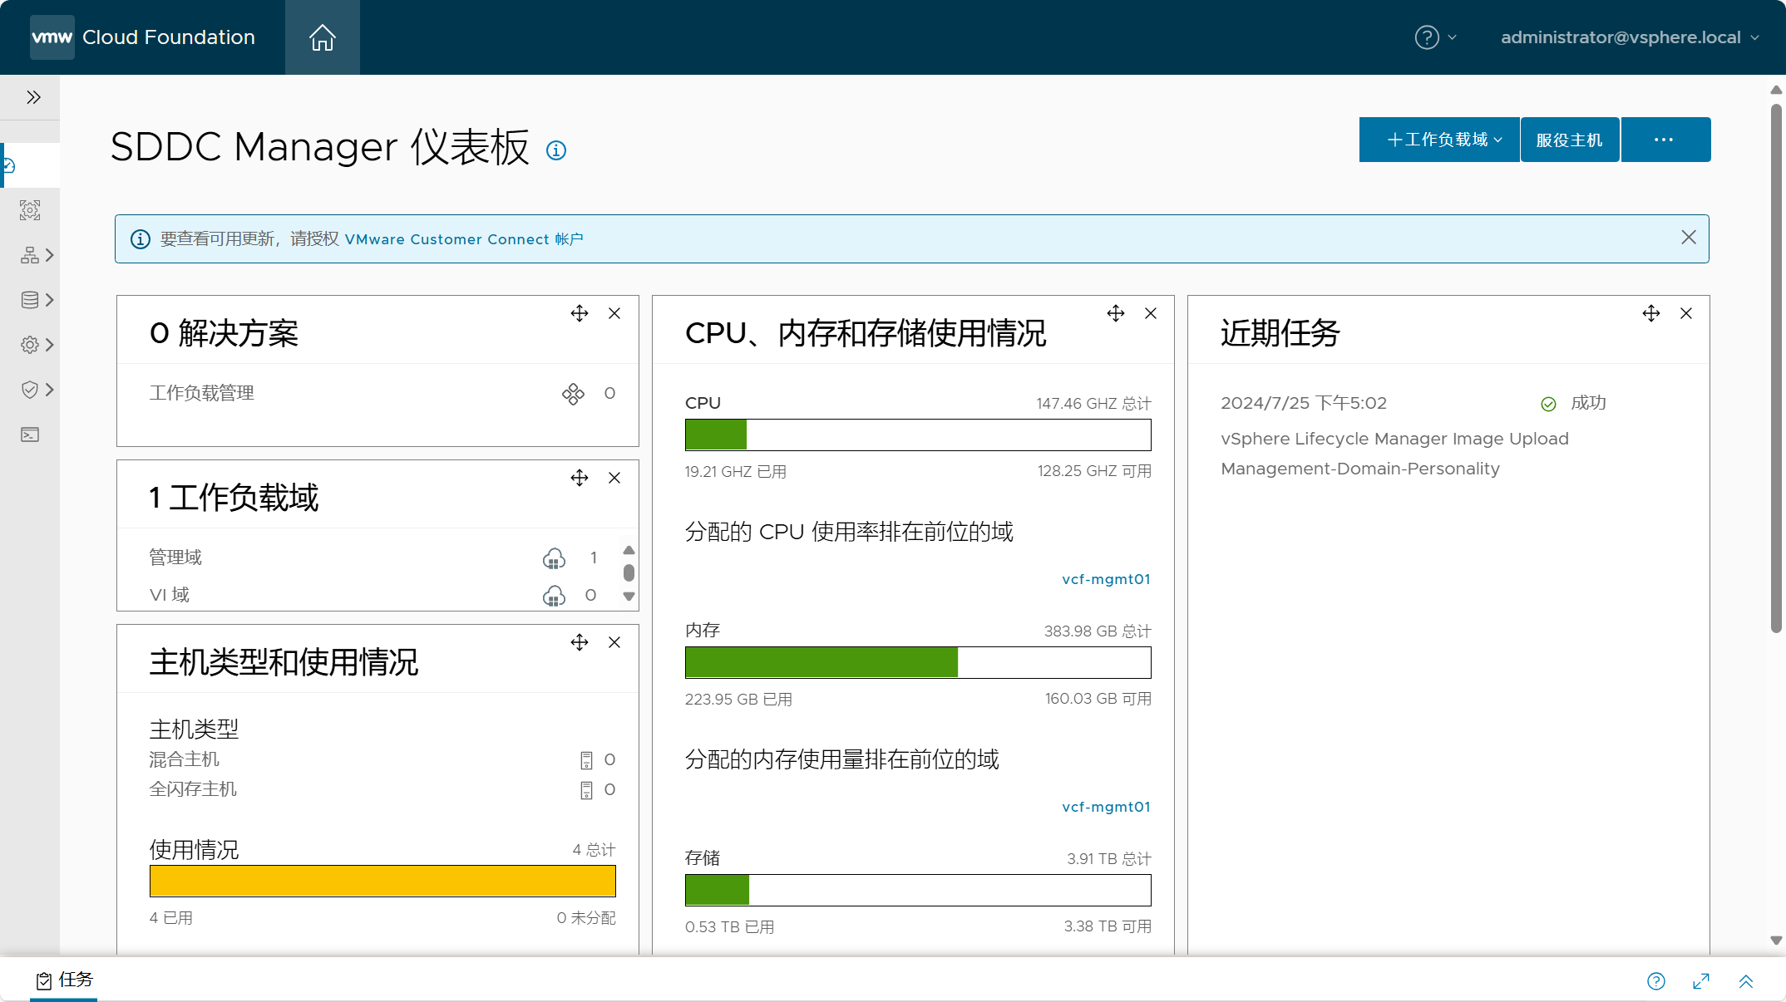This screenshot has width=1786, height=1002.
Task: Open the help menu question mark icon
Action: [1427, 37]
